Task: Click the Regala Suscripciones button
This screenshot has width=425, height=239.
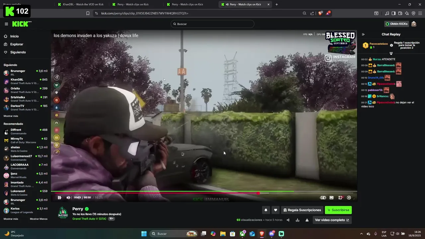Action: click(302, 210)
